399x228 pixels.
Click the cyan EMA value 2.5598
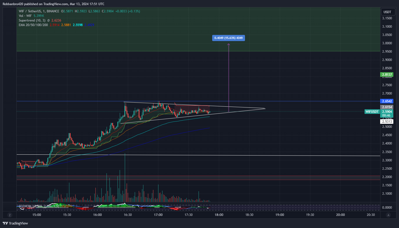[x=78, y=25]
